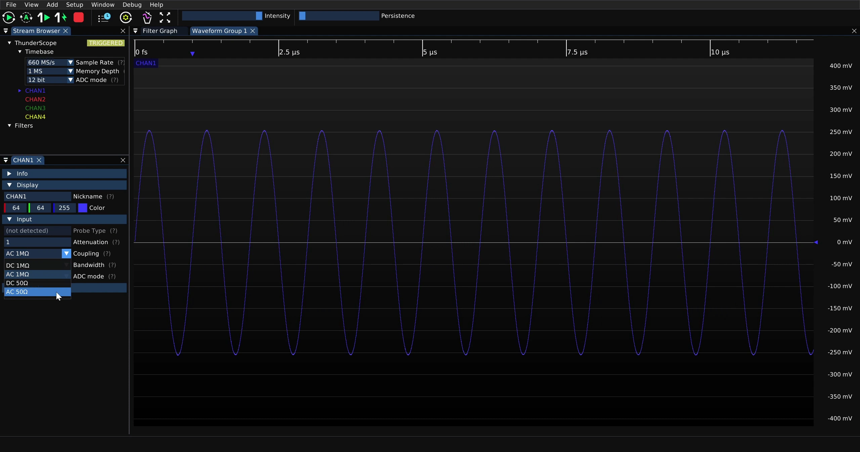Click the blue CHAN1 color swatch
This screenshot has height=452, width=860.
(83, 208)
